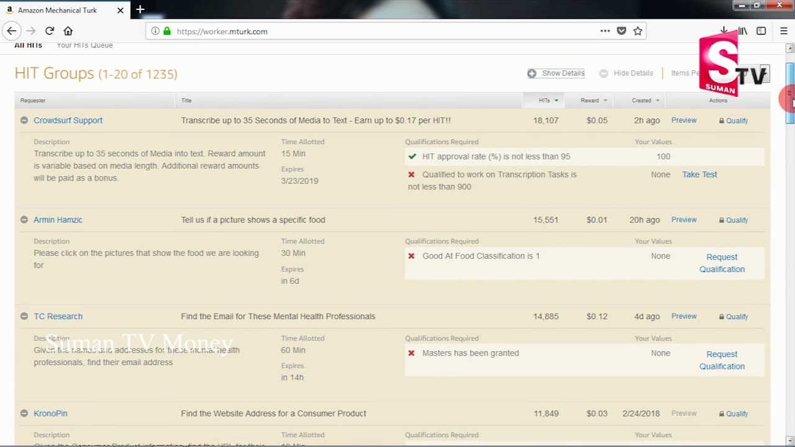The image size is (795, 447).
Task: Click the Title column header
Action: click(186, 101)
